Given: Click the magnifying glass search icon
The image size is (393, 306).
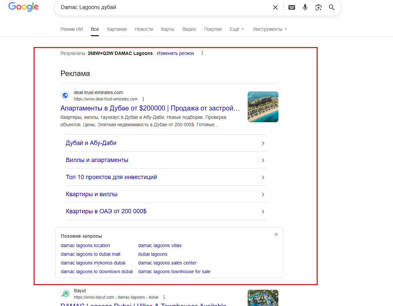Looking at the screenshot, I should tap(332, 7).
